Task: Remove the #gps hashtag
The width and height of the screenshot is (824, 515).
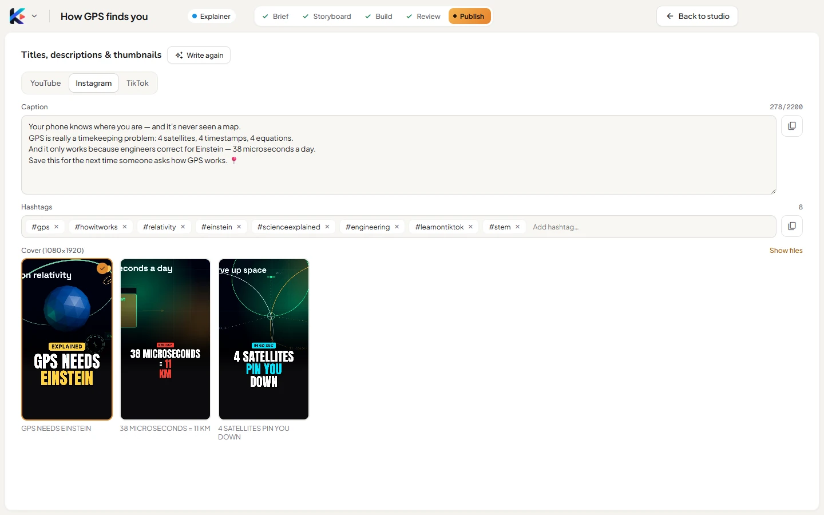Action: (57, 227)
